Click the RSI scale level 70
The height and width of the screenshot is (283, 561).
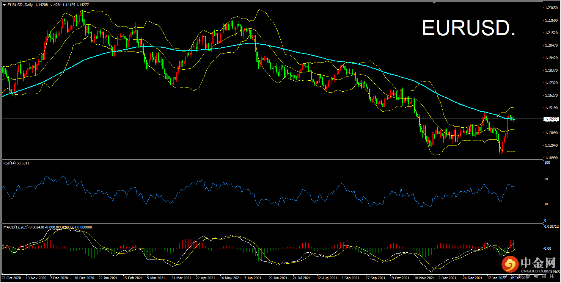(x=546, y=179)
